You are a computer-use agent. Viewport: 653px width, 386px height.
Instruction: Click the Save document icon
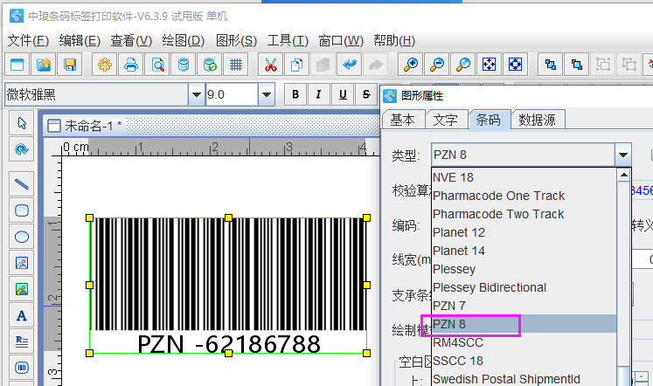(x=70, y=64)
